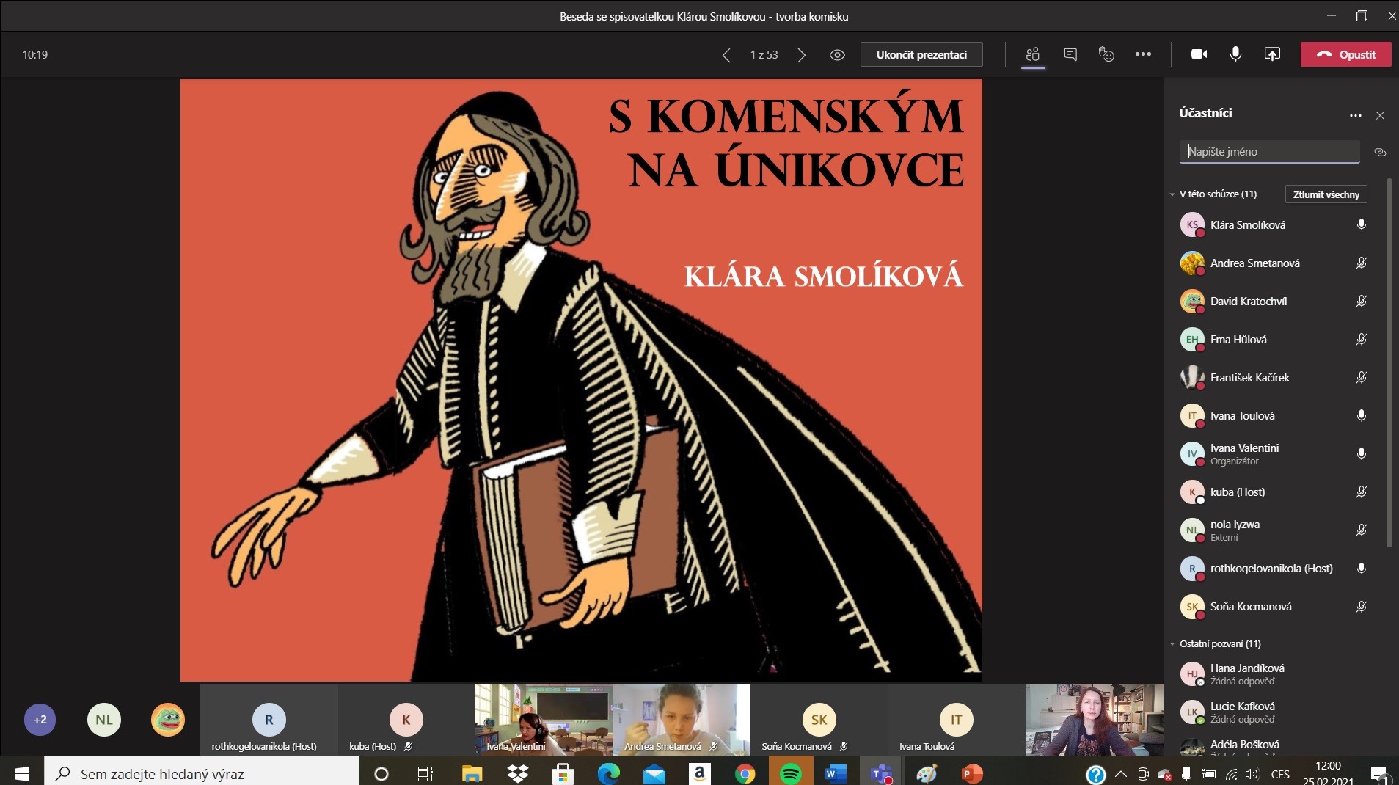Click nola lyzwa muted mic icon
This screenshot has height=785, width=1399.
pyautogui.click(x=1361, y=530)
